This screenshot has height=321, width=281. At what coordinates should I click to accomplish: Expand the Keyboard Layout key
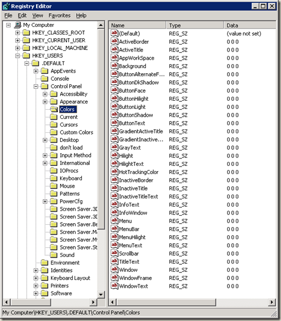tap(36, 278)
